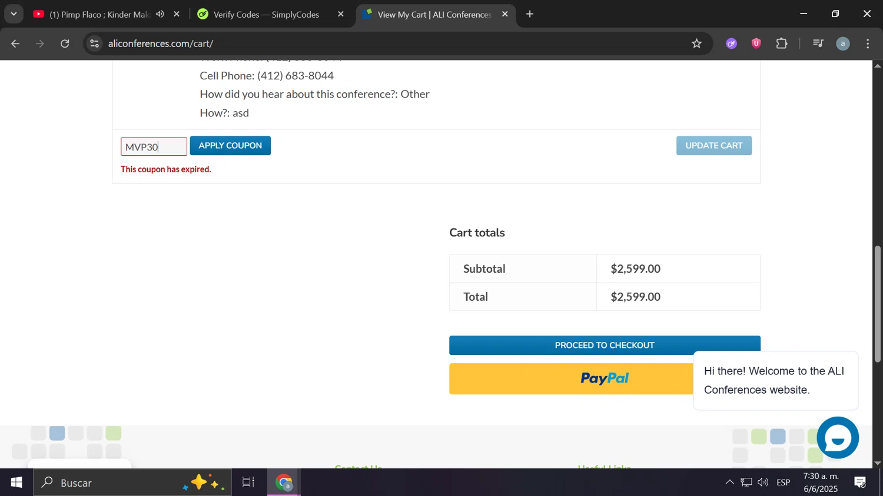Click the aliconferences.com/cart address bar
Viewport: 883px width, 496px height.
pyautogui.click(x=389, y=43)
